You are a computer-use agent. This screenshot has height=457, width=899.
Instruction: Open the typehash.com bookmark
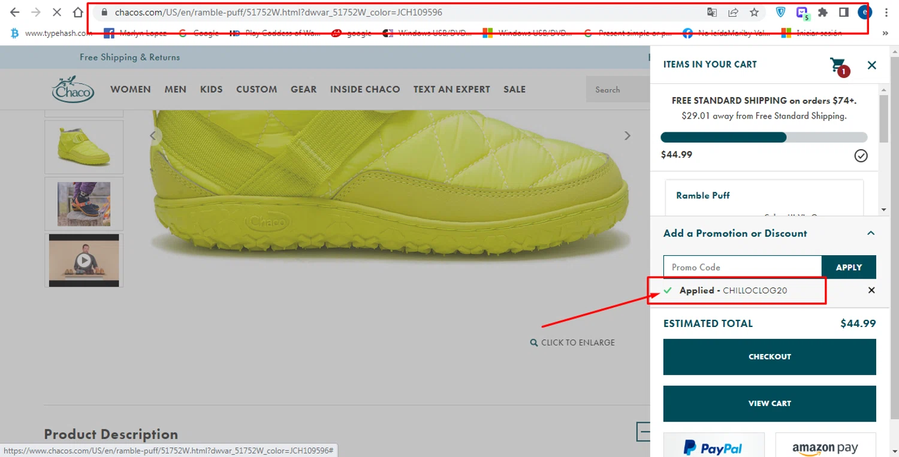[x=53, y=34]
